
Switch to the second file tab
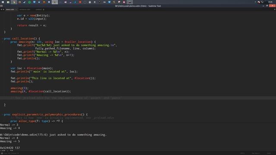25,9
